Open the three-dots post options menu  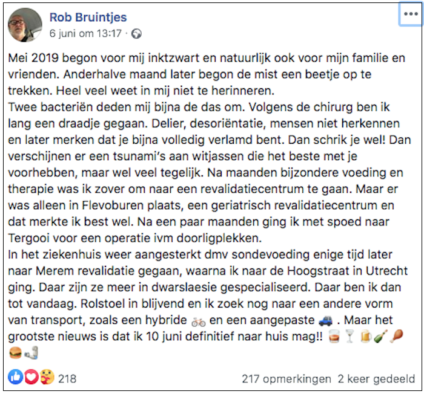410,16
